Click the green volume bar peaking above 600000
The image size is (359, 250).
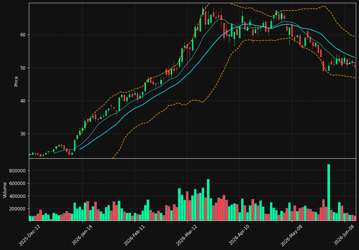click(208, 200)
